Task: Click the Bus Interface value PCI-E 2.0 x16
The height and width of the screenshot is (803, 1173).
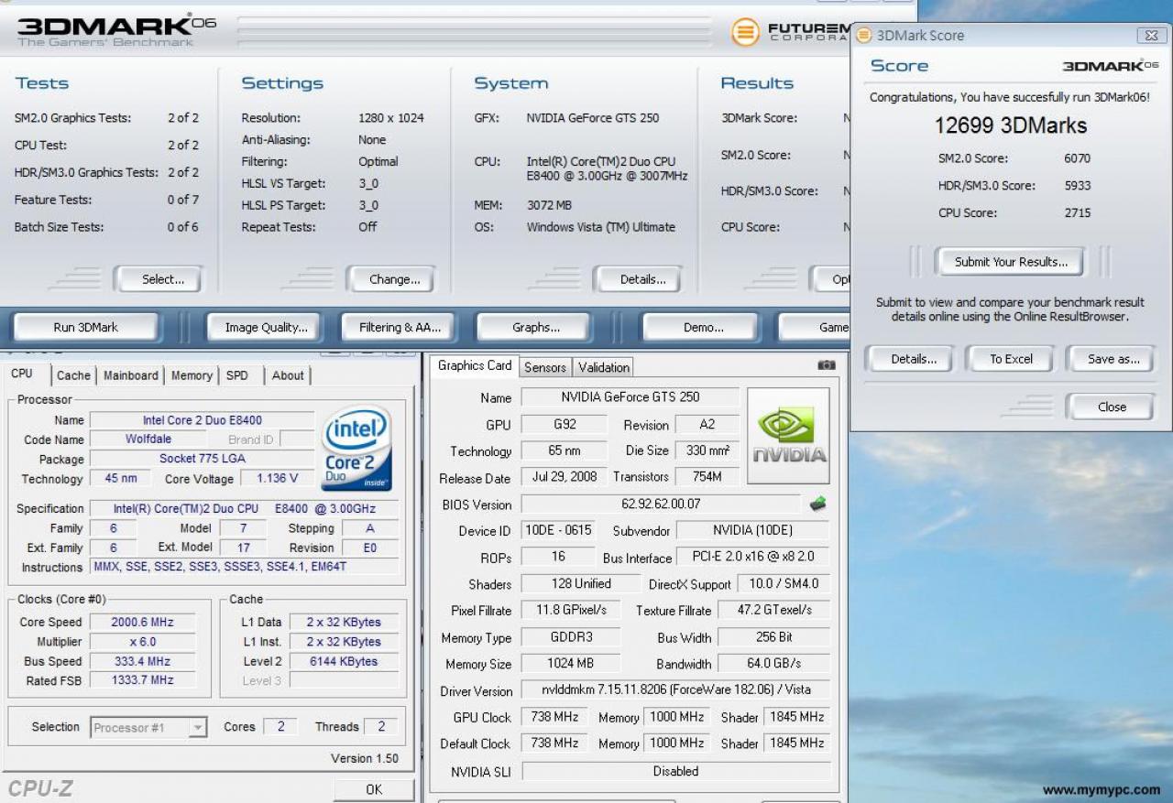Action: click(x=753, y=557)
